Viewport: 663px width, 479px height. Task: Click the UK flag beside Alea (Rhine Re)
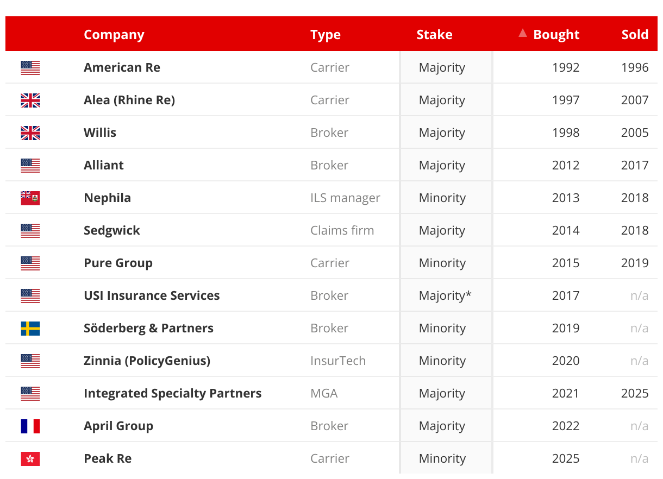(x=30, y=100)
